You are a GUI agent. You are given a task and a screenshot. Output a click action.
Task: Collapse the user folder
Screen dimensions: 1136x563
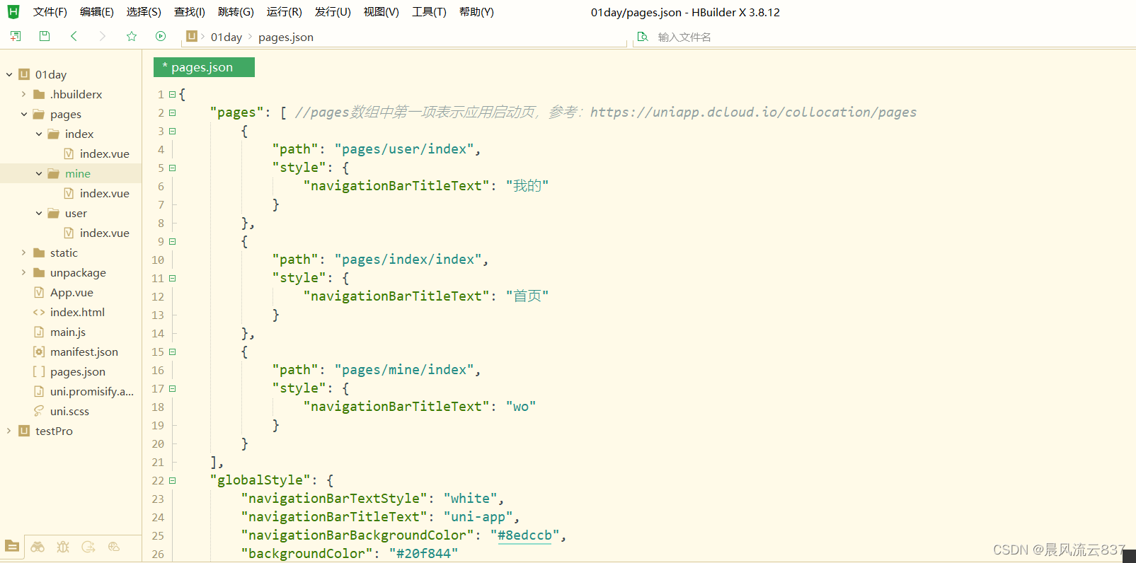pyautogui.click(x=39, y=213)
